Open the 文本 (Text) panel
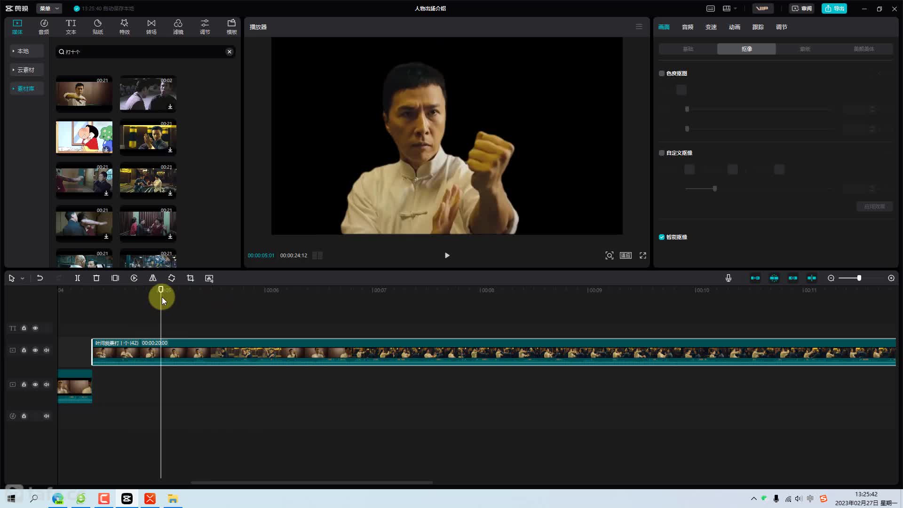The height and width of the screenshot is (508, 903). (x=71, y=27)
